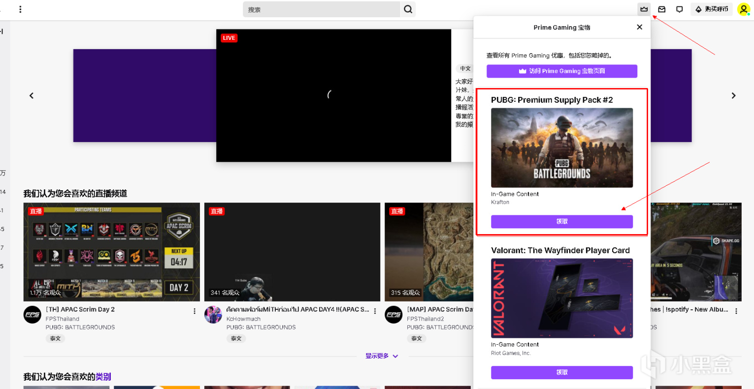Open PUBG: BATTLEGROUNDS category under KcHowmuch
Screen dimensions: 754x389
pos(261,327)
